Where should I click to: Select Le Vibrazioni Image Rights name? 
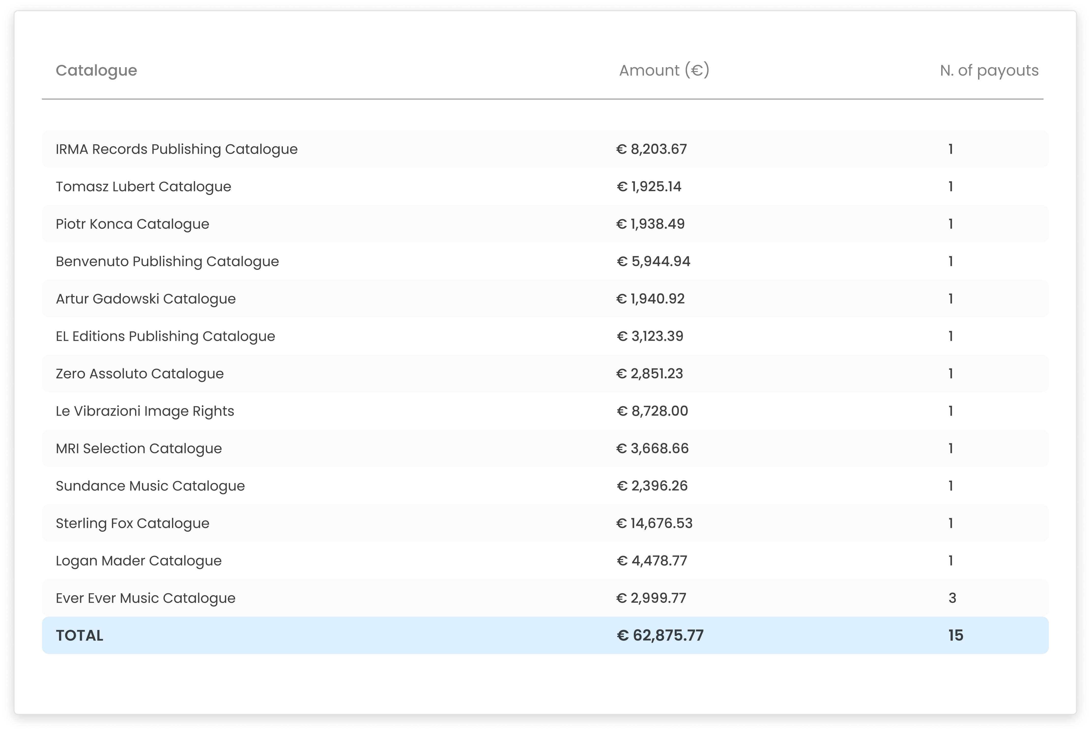pyautogui.click(x=145, y=411)
